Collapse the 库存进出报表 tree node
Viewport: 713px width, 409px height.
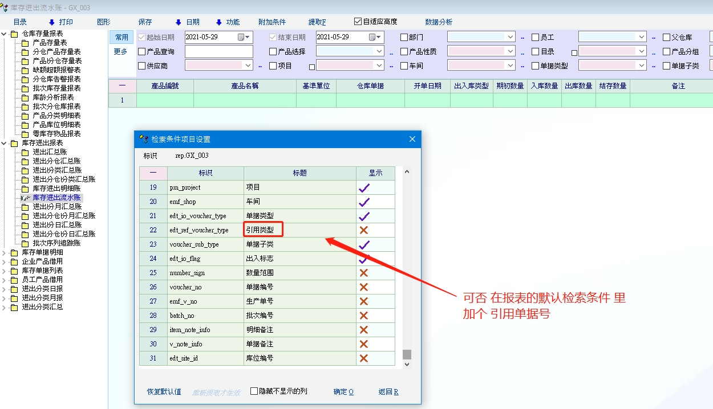5,143
